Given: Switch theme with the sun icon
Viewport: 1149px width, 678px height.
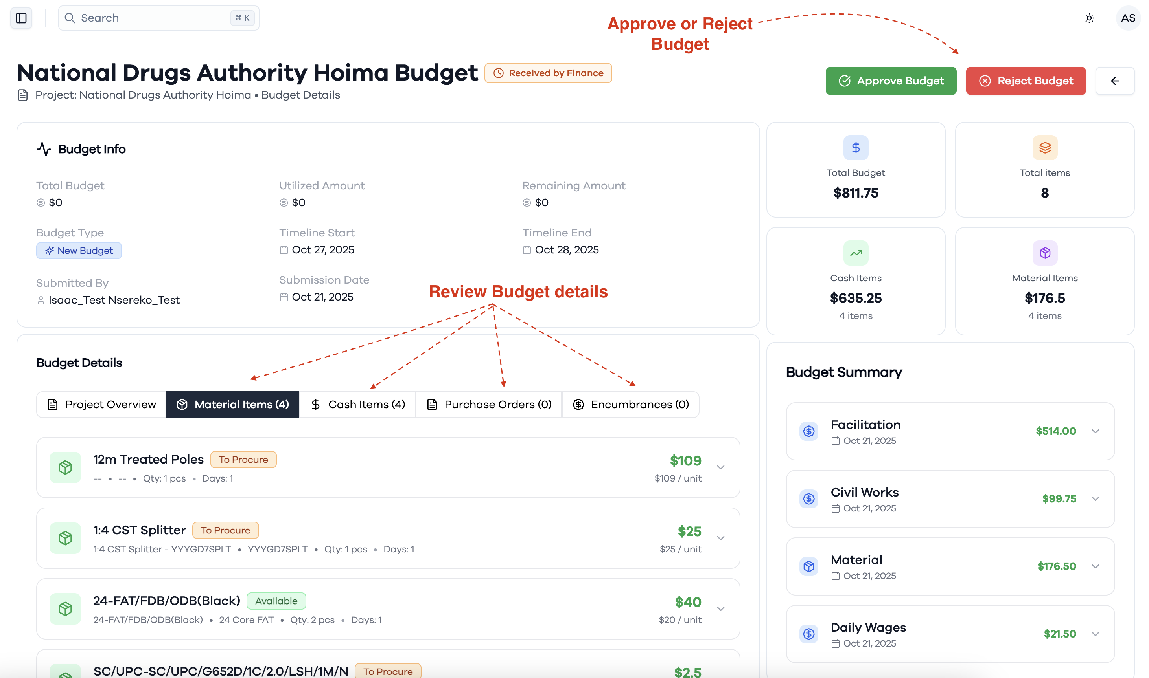Looking at the screenshot, I should tap(1089, 18).
